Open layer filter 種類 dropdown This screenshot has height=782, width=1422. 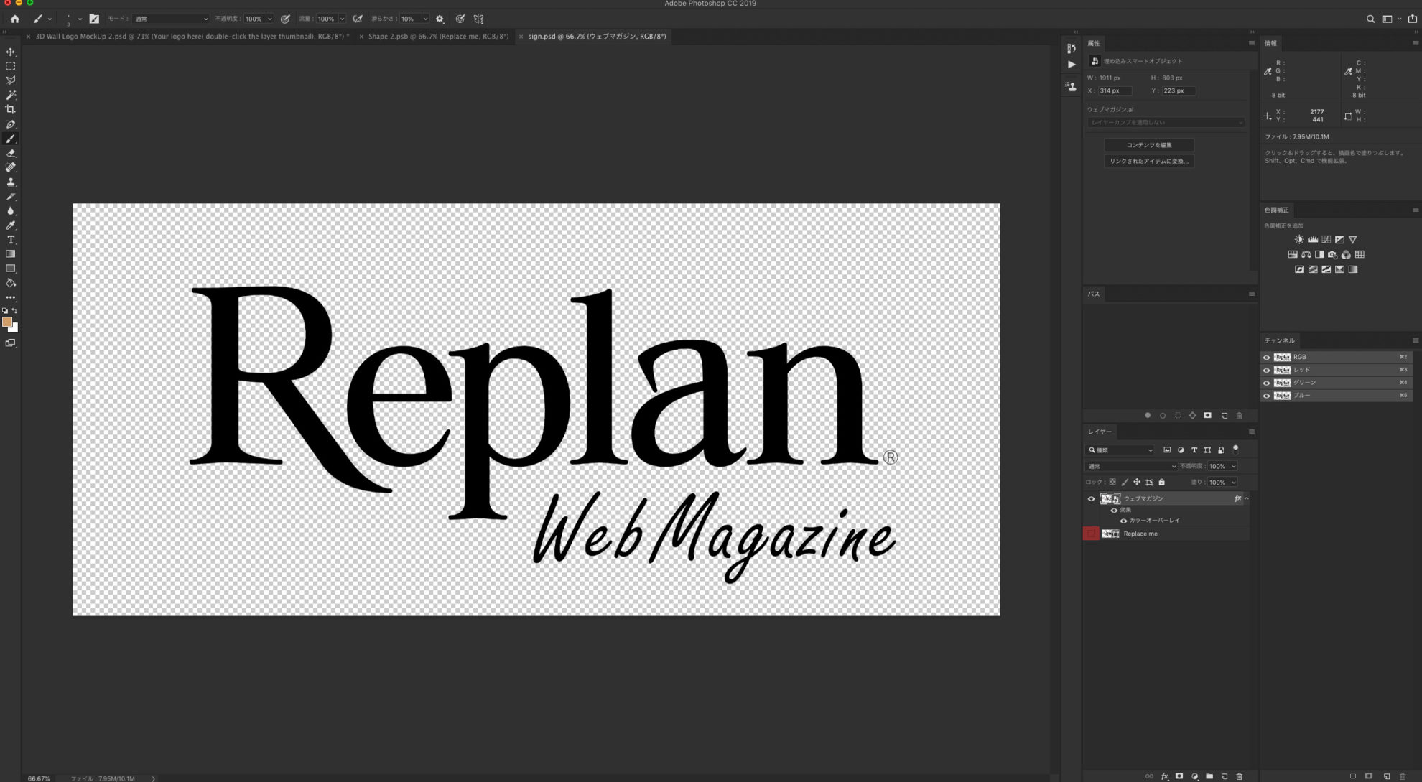(x=1120, y=450)
